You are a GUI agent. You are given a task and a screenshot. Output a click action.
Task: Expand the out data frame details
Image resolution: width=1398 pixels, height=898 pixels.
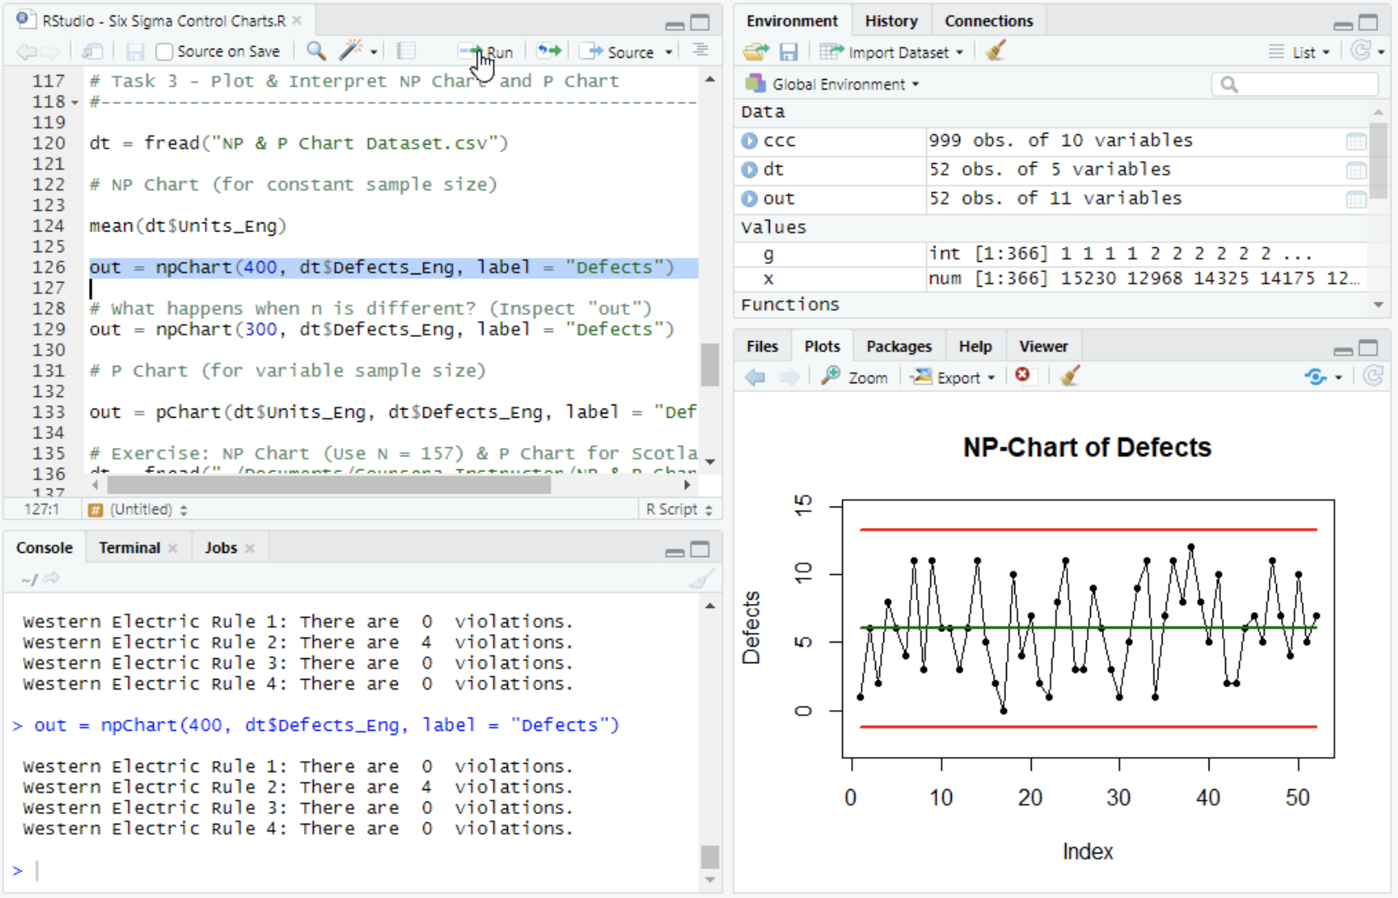point(749,199)
